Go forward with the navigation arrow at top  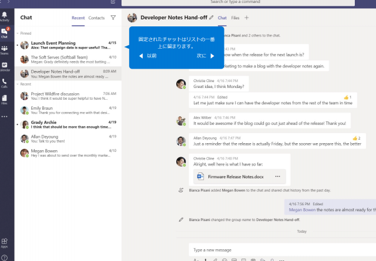9,1
